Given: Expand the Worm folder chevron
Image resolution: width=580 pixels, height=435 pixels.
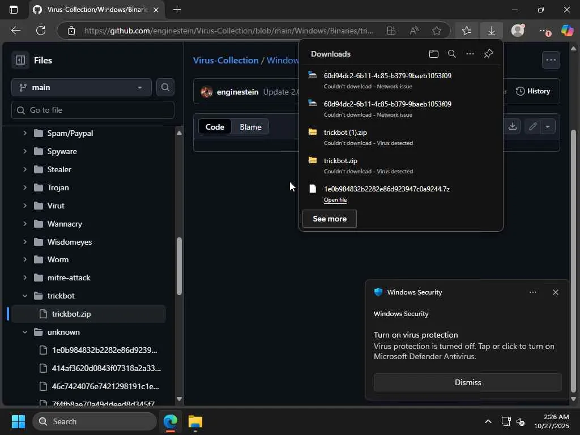Looking at the screenshot, I should (25, 259).
